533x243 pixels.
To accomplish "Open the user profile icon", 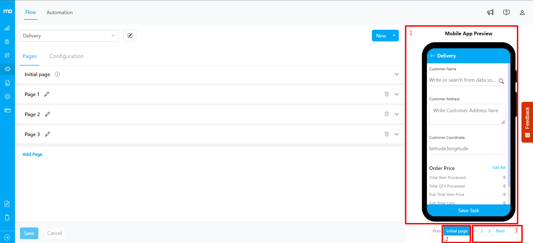I will pos(522,12).
